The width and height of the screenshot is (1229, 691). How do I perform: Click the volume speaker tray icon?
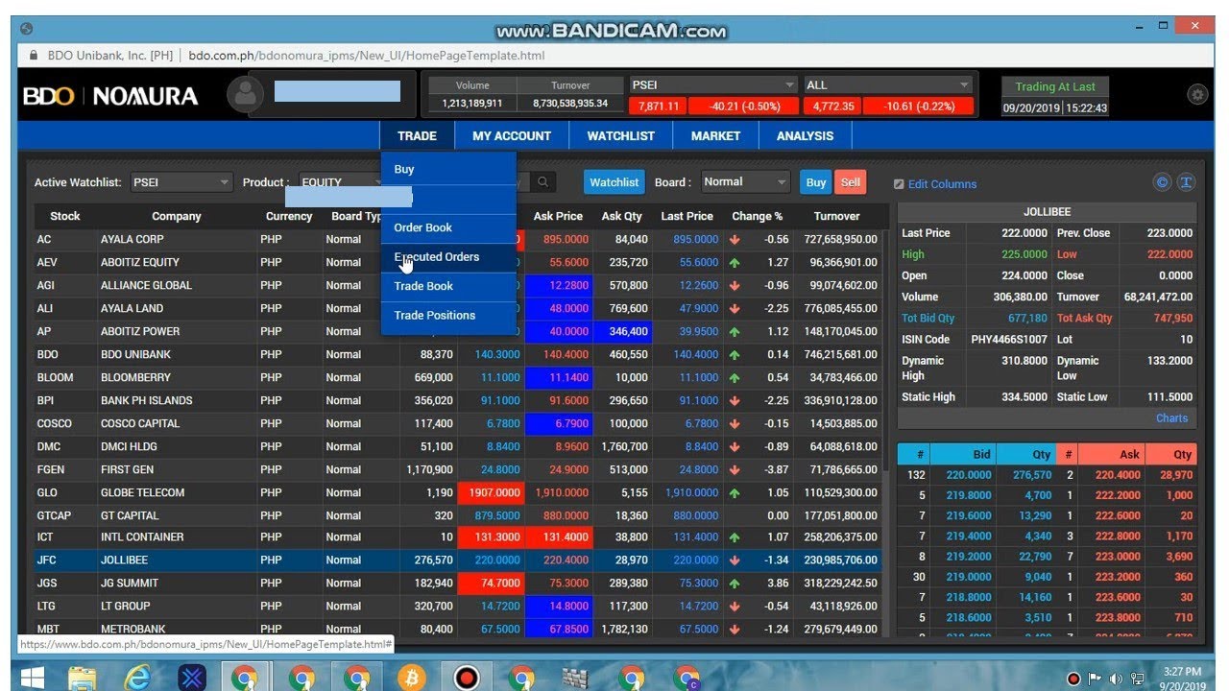pos(1116,679)
